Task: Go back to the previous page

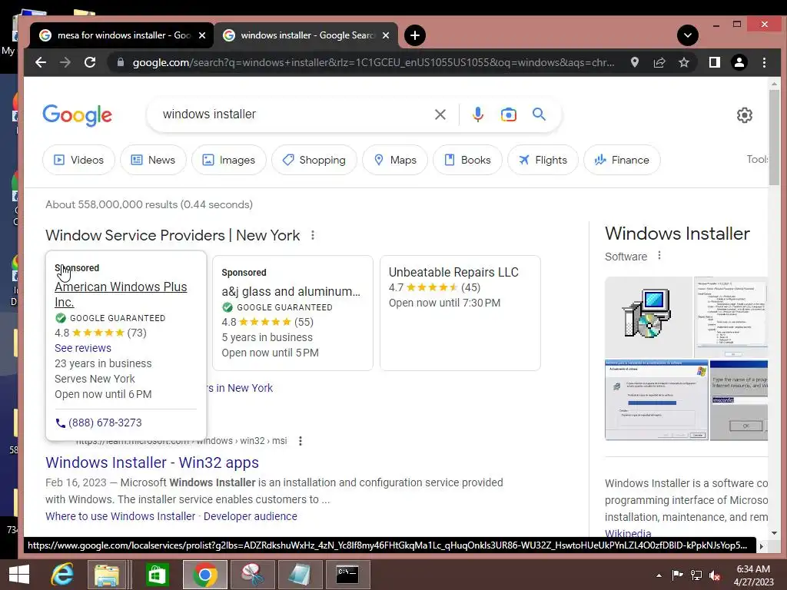Action: 41,62
